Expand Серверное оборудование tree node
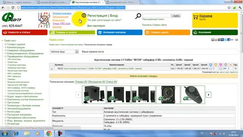 coord(5,50)
